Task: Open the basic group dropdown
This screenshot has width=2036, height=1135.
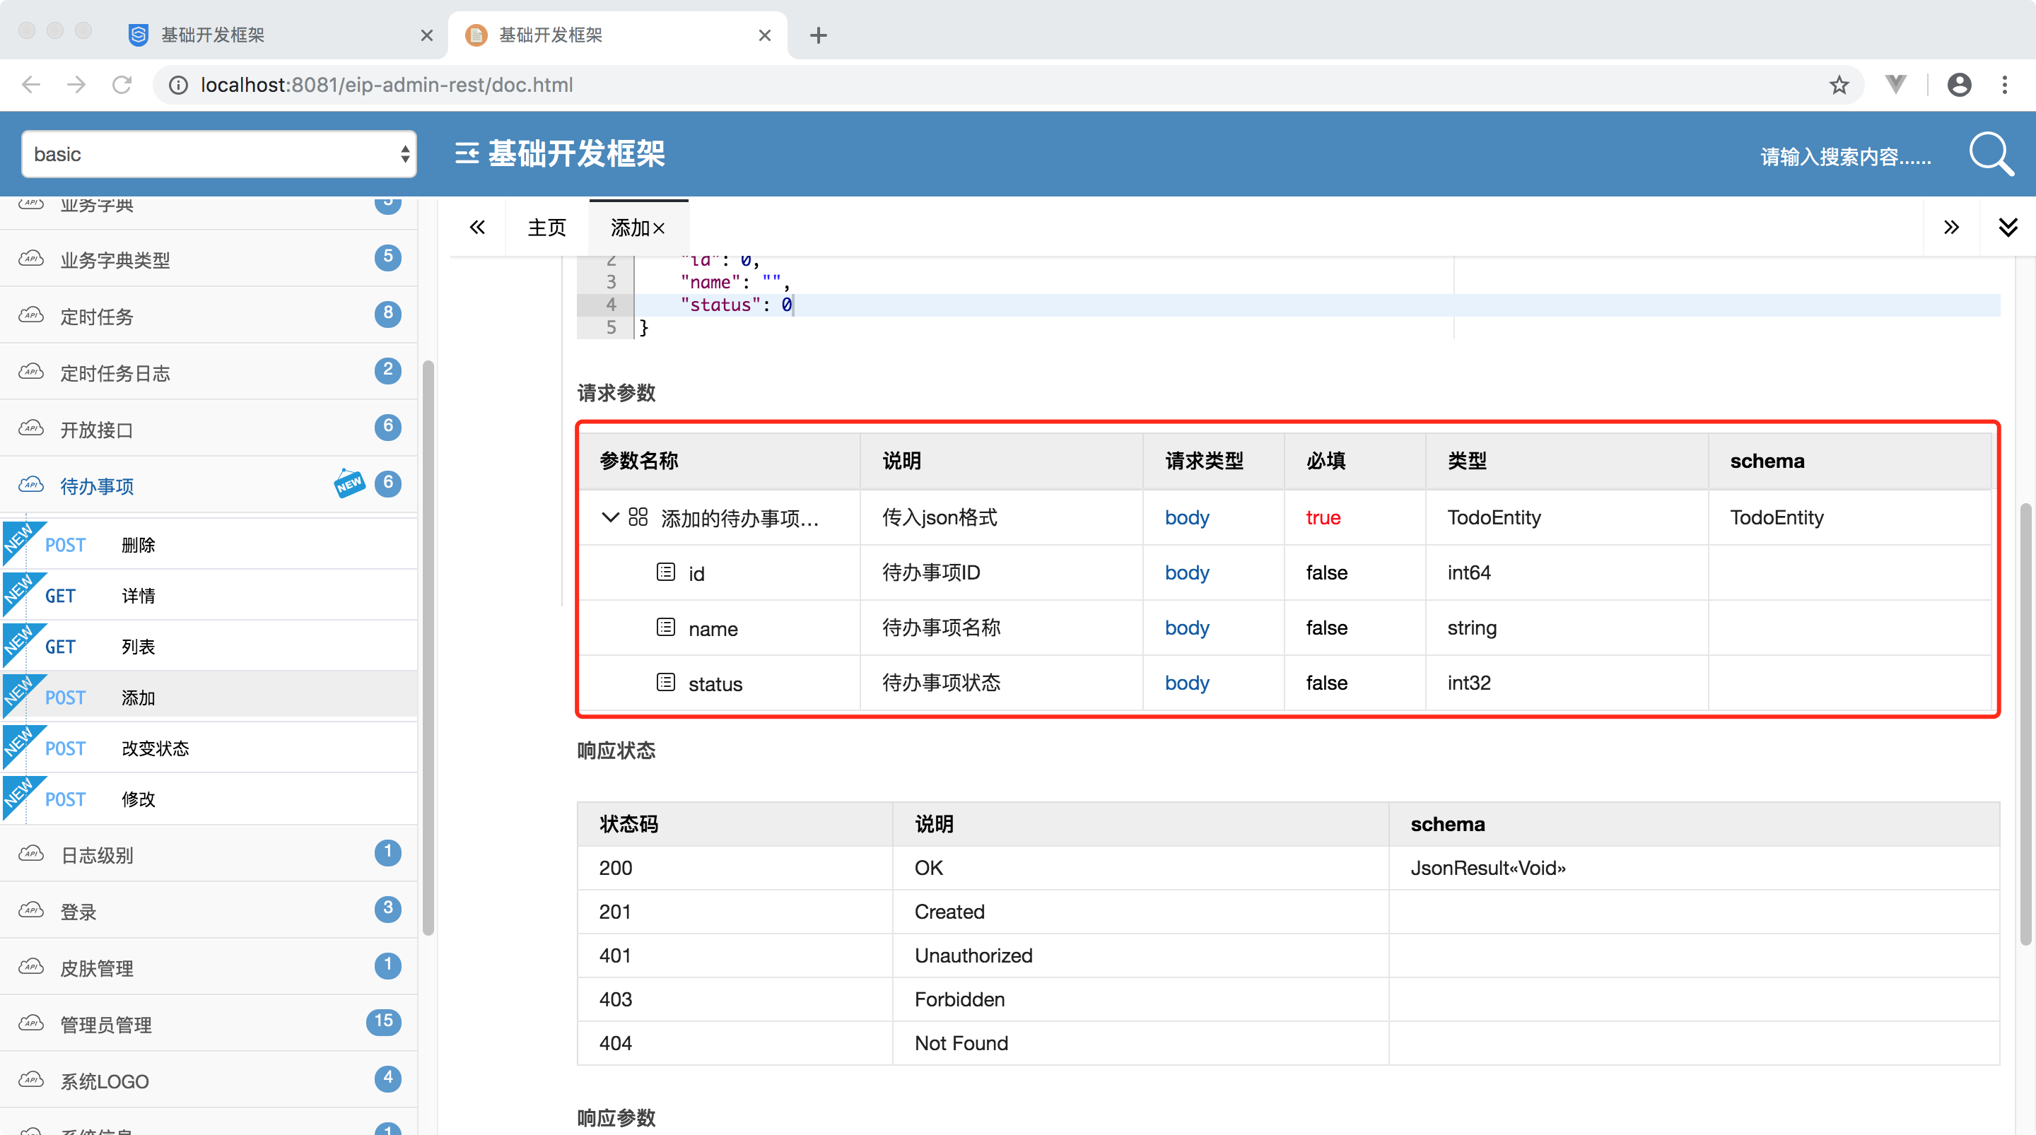Action: (219, 154)
